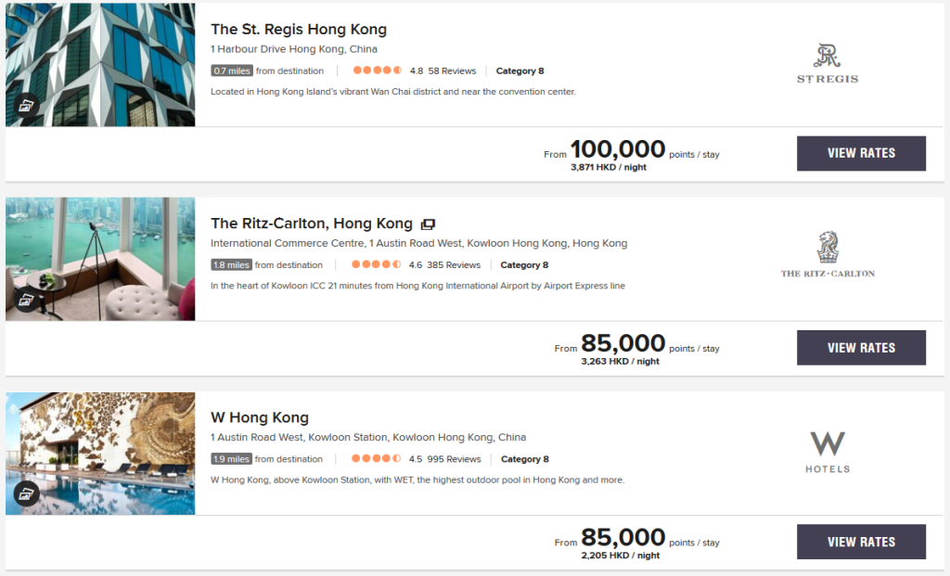
Task: Click The Ritz-Carlton lion logo
Action: [x=828, y=254]
